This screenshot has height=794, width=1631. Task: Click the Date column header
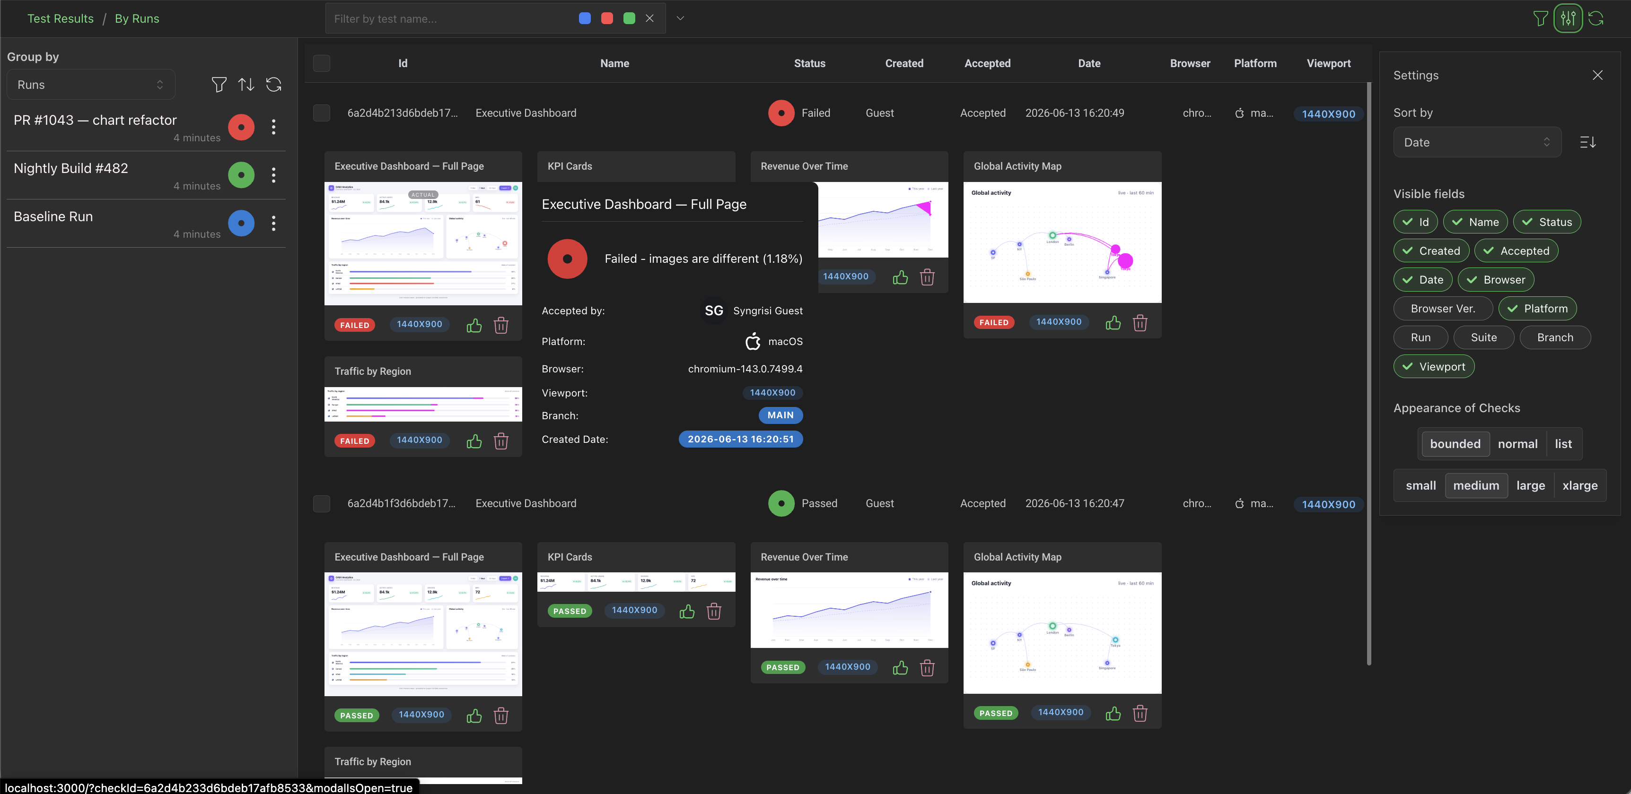pos(1089,63)
